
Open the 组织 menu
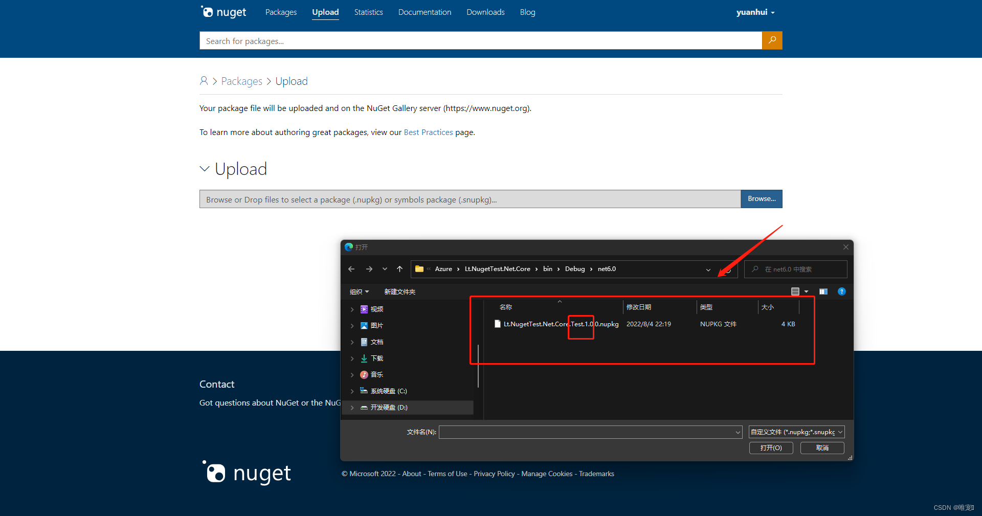[x=359, y=291]
